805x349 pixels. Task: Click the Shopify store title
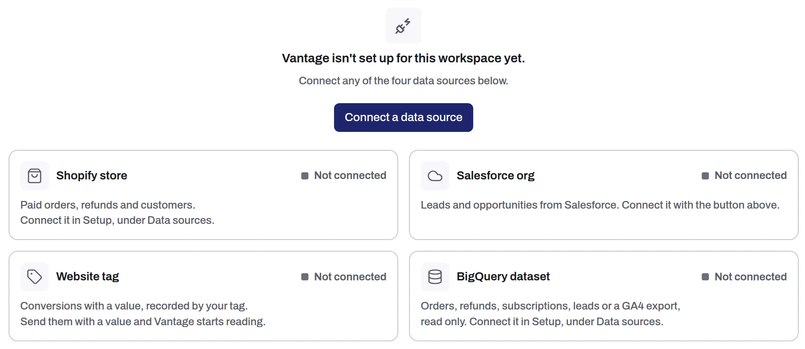point(92,175)
